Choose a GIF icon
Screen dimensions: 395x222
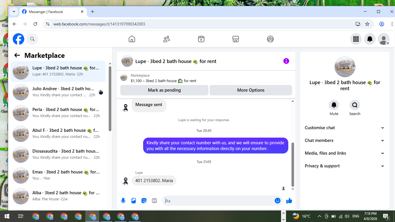tap(154, 201)
